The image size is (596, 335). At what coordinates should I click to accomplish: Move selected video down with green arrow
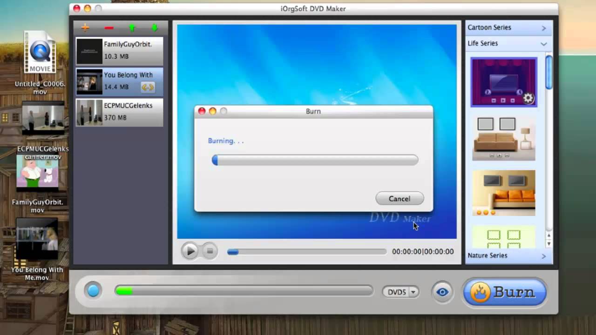155,28
